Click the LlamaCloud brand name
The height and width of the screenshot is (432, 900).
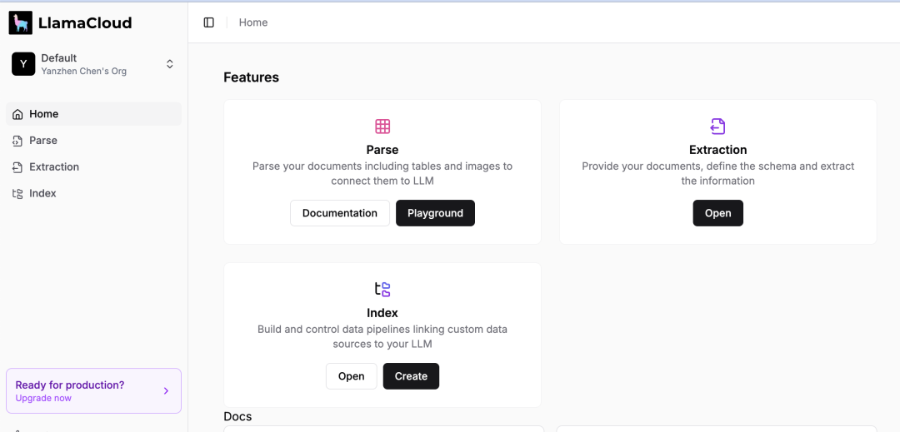(85, 23)
